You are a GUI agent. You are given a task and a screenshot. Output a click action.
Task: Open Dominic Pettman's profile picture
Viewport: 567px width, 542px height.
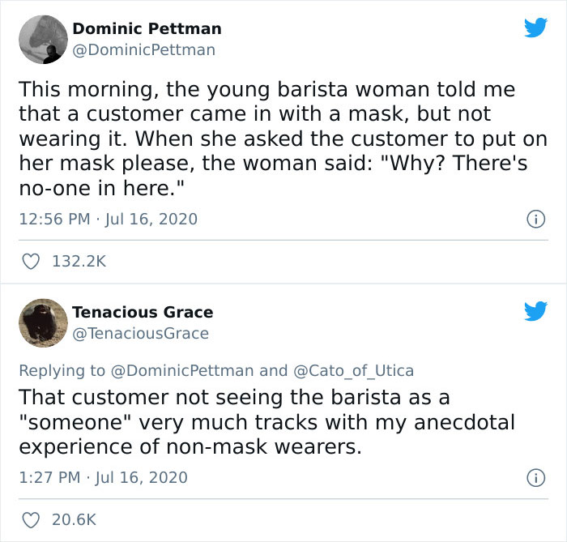click(42, 39)
